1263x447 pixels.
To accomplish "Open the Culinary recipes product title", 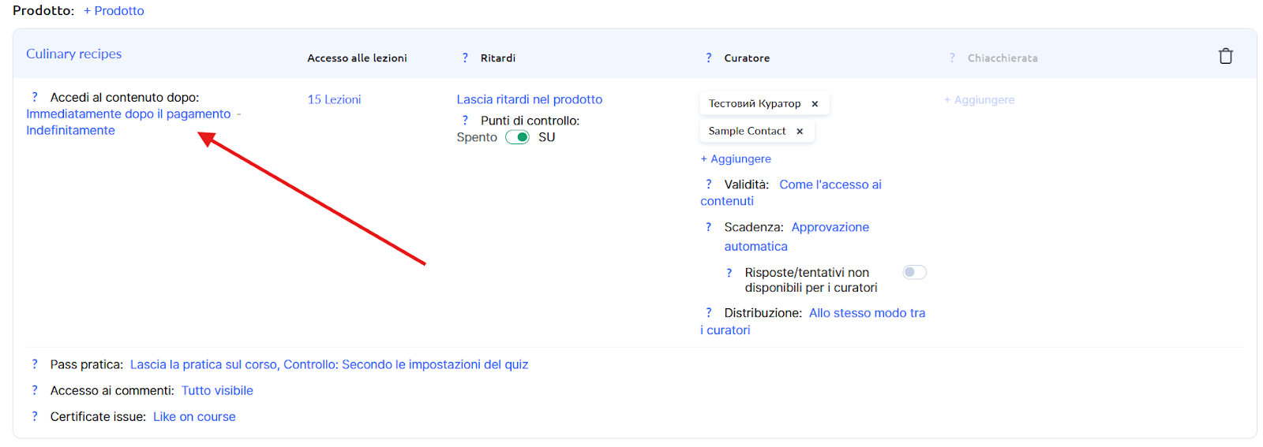I will click(x=73, y=54).
